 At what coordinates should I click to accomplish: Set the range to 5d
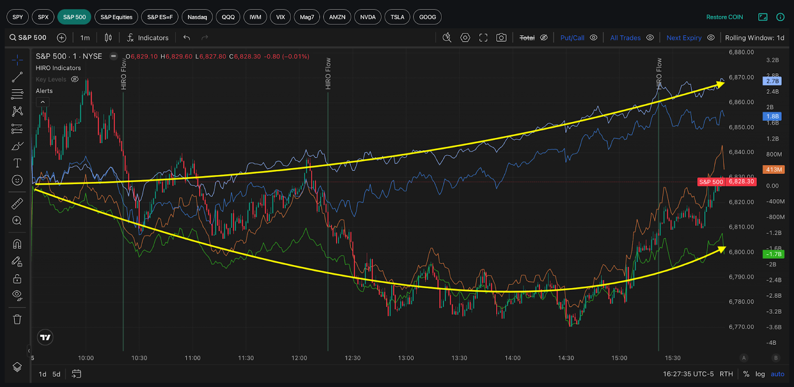tap(57, 374)
